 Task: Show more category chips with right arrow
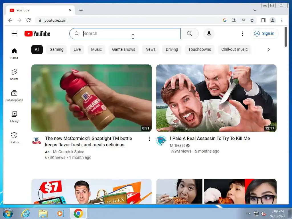[268, 50]
